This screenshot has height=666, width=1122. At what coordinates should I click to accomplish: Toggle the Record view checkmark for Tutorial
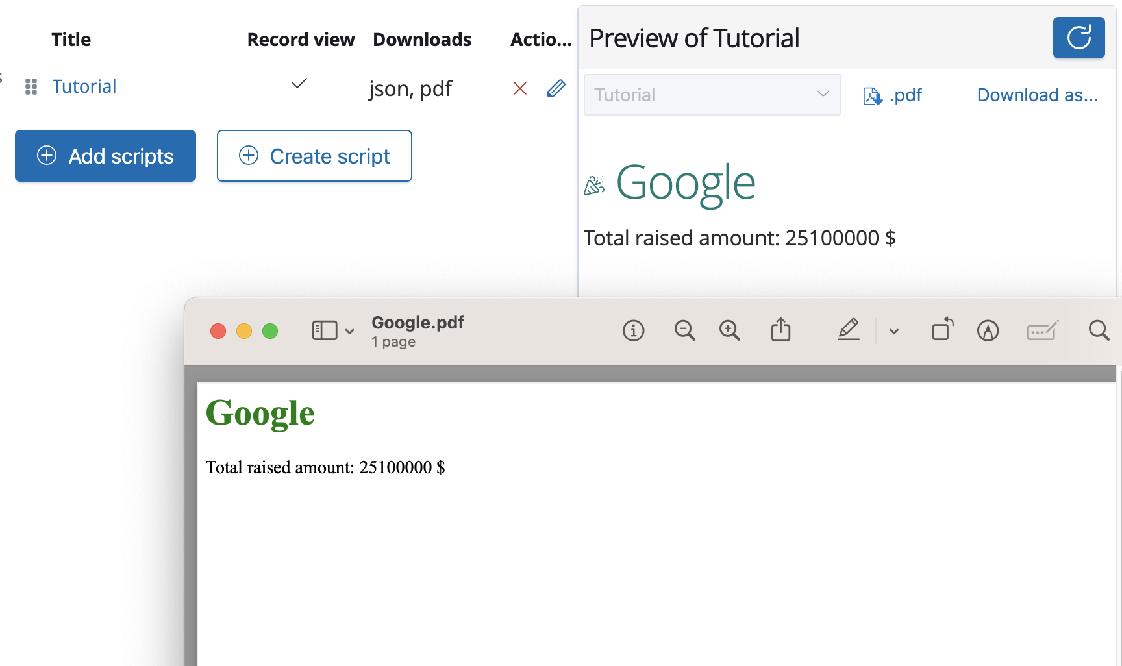pos(299,84)
